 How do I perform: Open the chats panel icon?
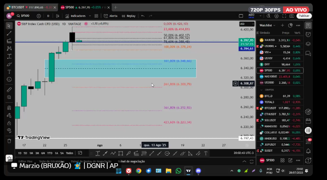(308, 54)
